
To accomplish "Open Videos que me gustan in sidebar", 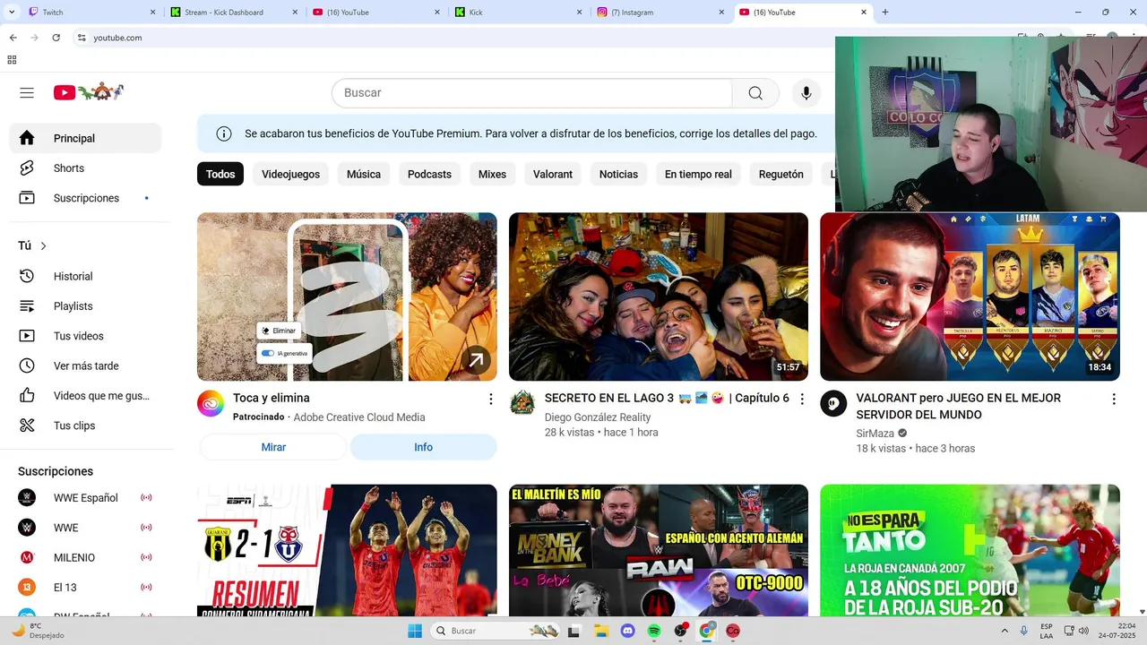I will point(85,396).
